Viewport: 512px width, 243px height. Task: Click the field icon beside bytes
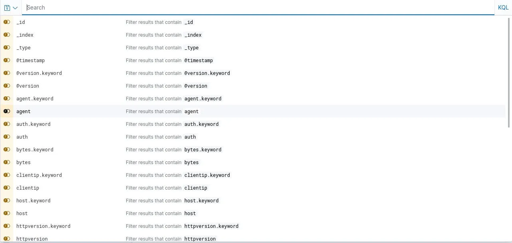(x=7, y=163)
